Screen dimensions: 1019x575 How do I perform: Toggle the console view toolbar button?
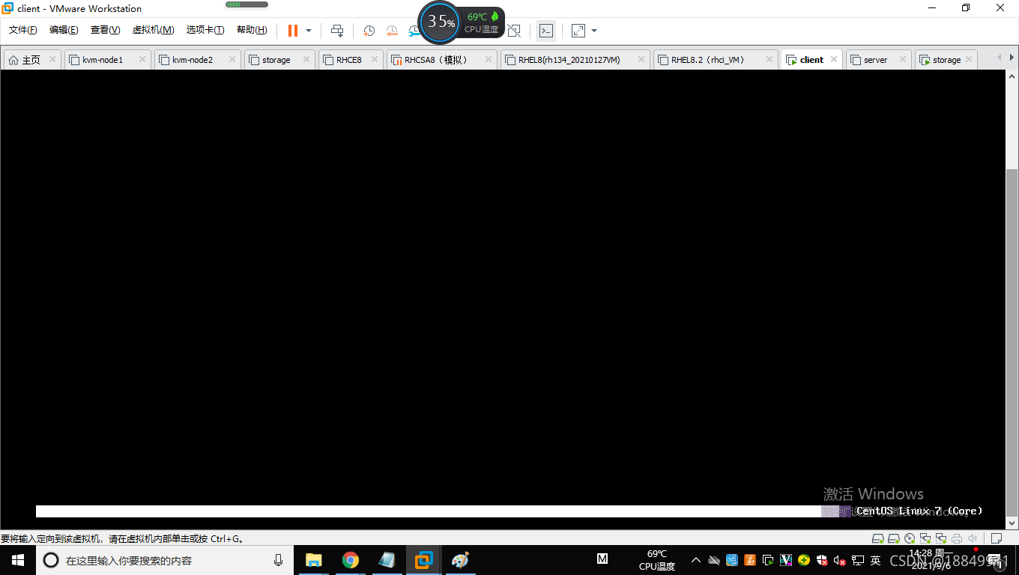point(546,31)
